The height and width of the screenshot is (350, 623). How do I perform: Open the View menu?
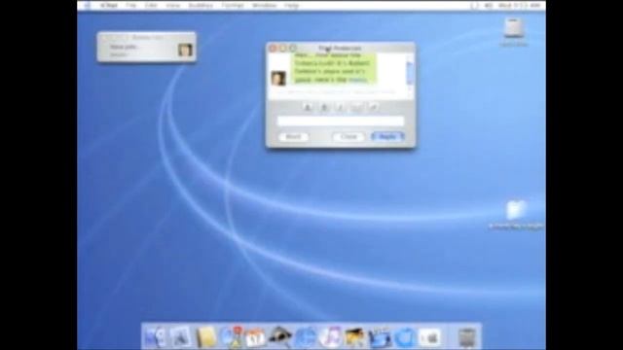tap(172, 5)
